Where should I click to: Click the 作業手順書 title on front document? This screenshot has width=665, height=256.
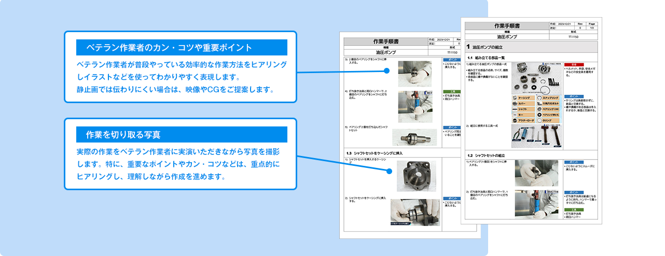pyautogui.click(x=507, y=25)
